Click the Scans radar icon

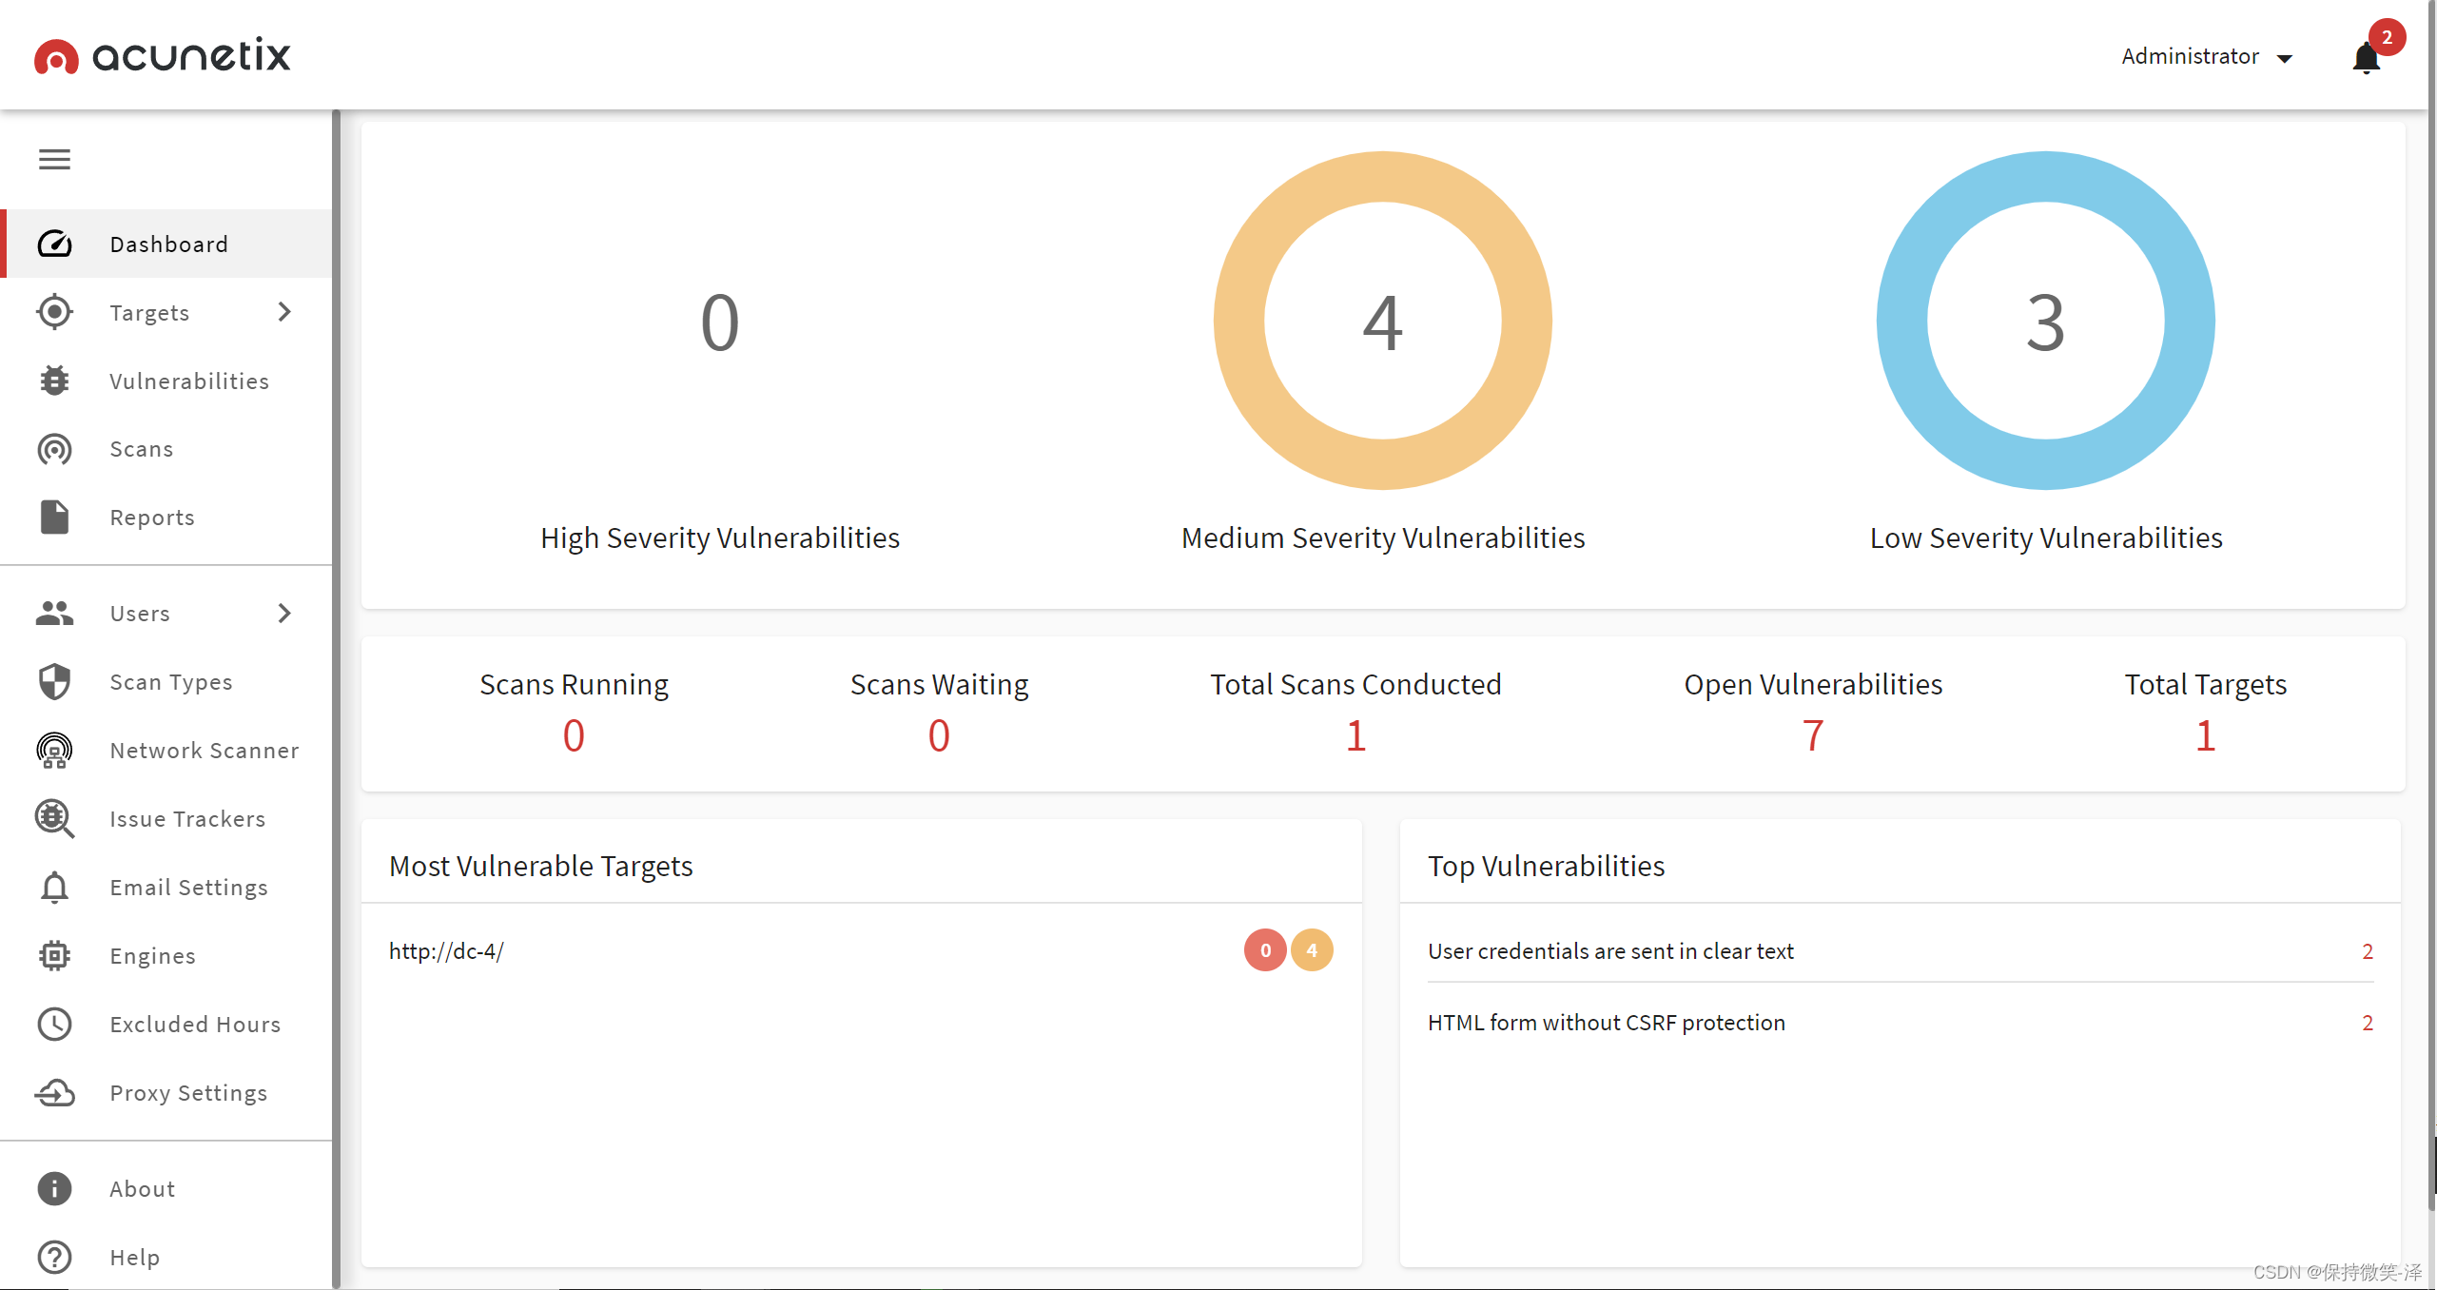(54, 449)
